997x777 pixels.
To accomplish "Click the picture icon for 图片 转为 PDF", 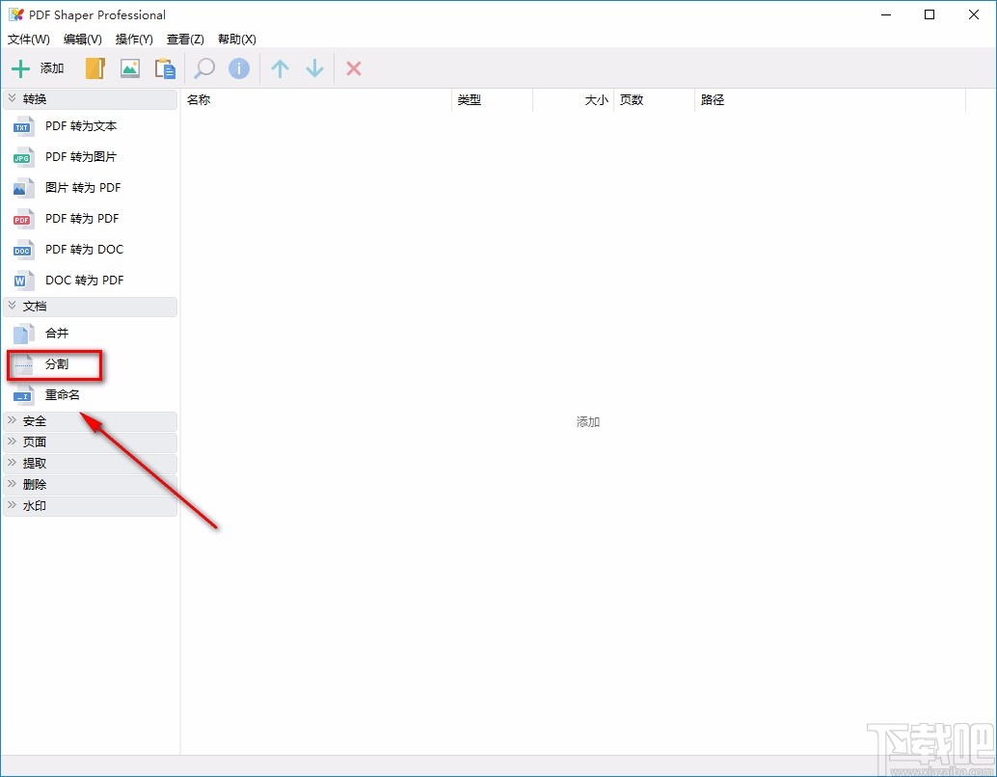I will pos(23,188).
